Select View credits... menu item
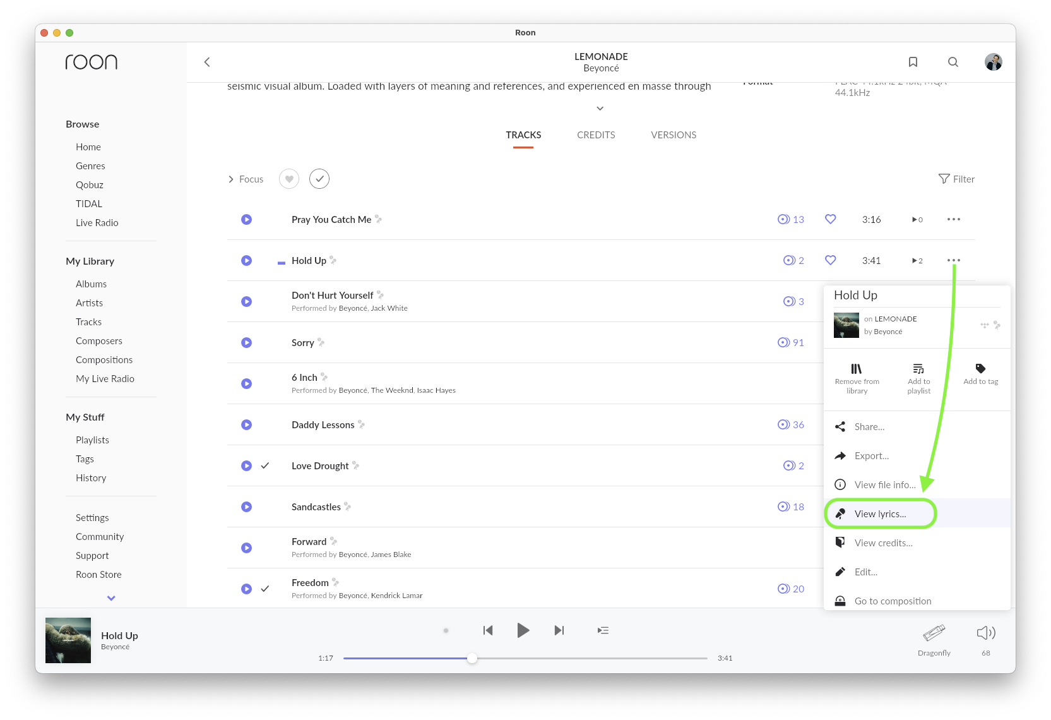The width and height of the screenshot is (1051, 720). [917, 543]
